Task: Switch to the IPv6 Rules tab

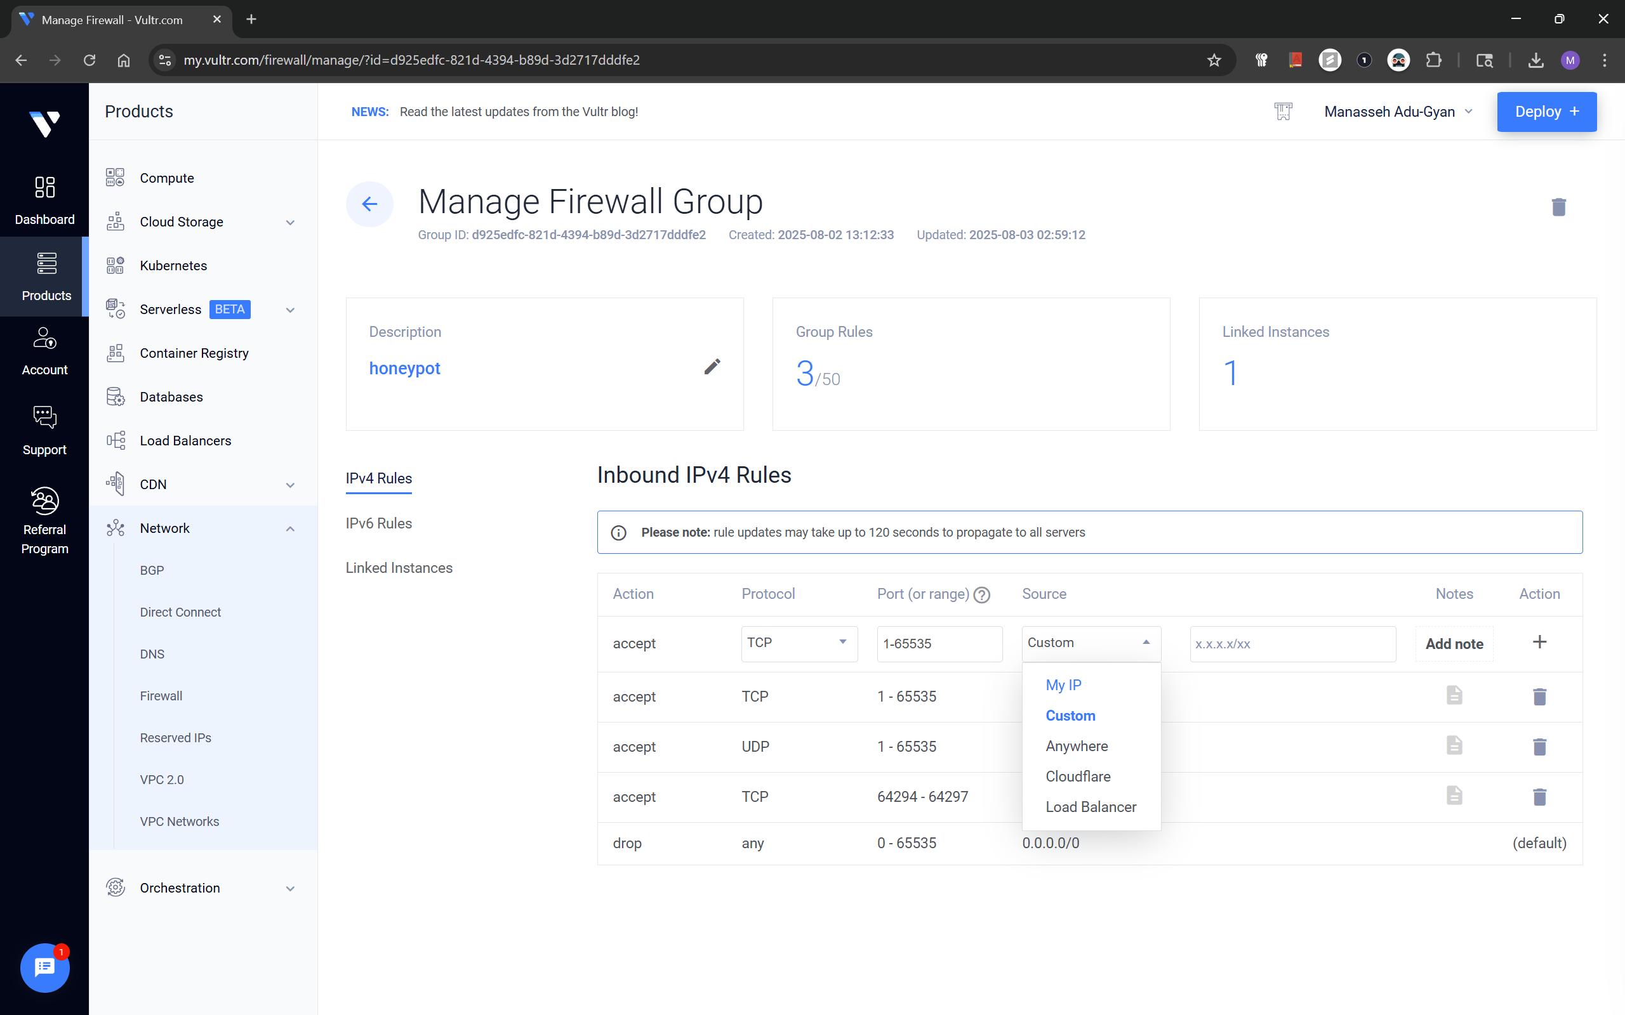Action: (379, 523)
